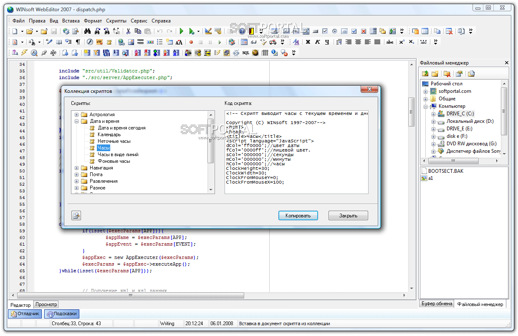
Task: Click the Flash insert icon
Action: pyautogui.click(x=89, y=42)
